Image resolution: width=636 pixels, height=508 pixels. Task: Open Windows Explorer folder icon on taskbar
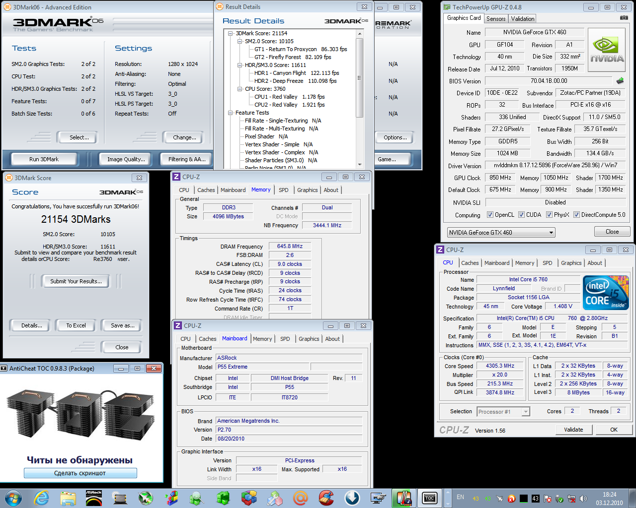click(68, 498)
